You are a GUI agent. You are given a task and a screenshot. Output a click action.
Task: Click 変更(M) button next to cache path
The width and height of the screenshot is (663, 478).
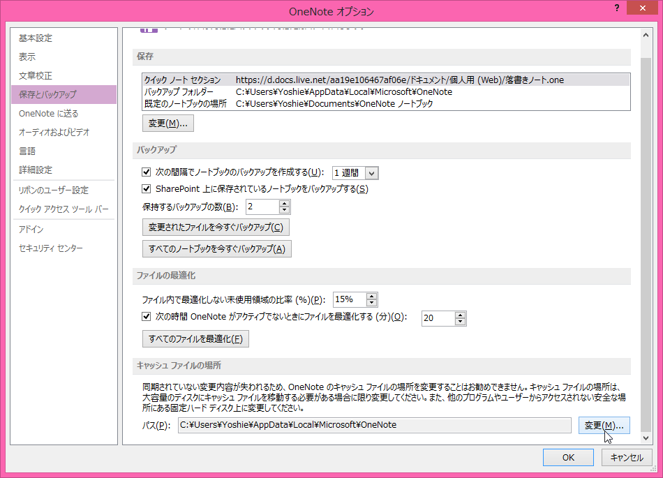click(x=604, y=426)
